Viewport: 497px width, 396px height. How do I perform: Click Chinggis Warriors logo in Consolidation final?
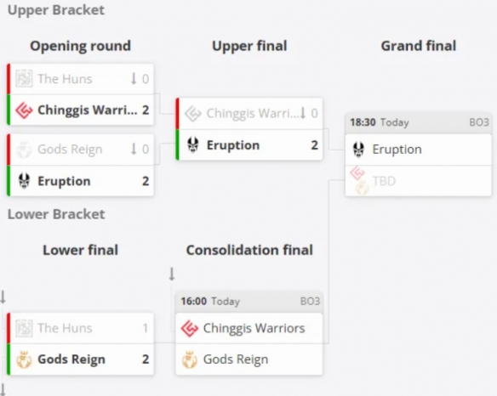tap(190, 328)
